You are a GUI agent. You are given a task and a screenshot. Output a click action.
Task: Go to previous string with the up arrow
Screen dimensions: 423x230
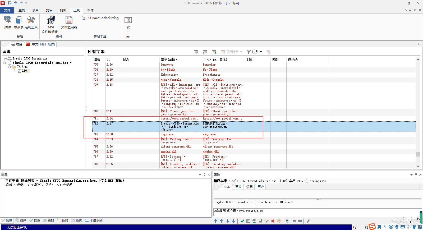click(x=222, y=221)
